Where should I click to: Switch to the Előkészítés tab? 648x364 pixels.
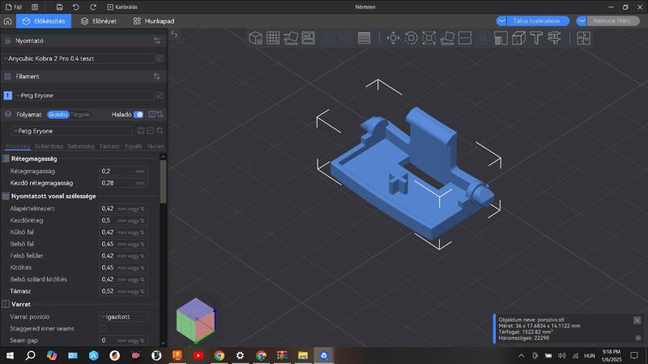click(x=44, y=21)
